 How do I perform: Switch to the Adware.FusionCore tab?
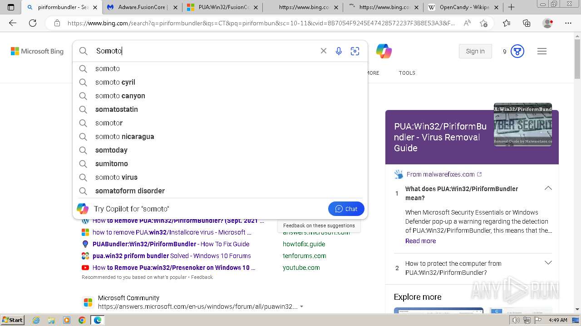click(142, 7)
